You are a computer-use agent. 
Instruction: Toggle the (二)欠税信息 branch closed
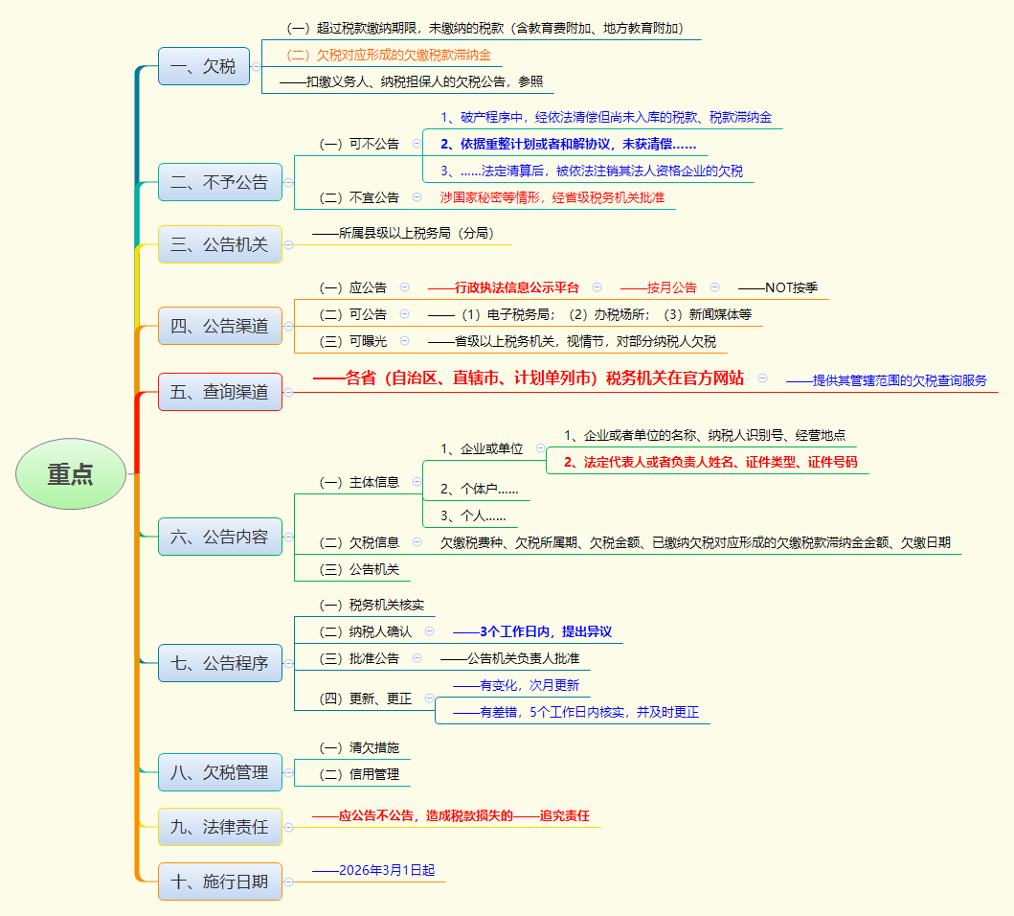click(417, 541)
